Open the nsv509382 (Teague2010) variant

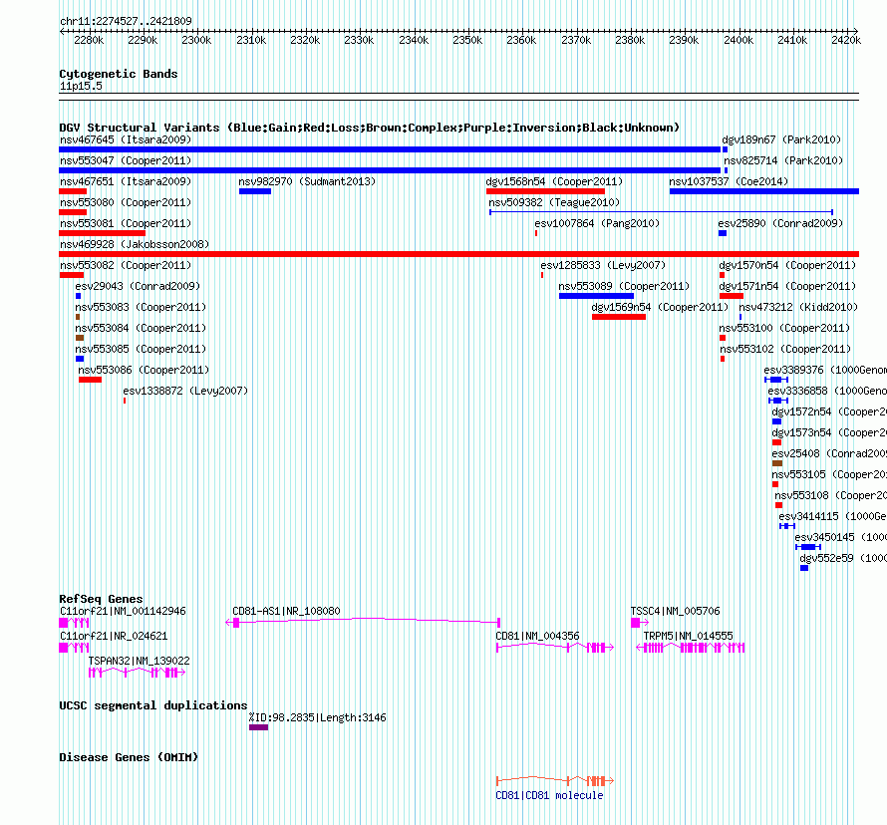tap(662, 212)
